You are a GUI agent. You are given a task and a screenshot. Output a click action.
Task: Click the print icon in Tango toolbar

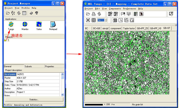[x=93, y=14]
